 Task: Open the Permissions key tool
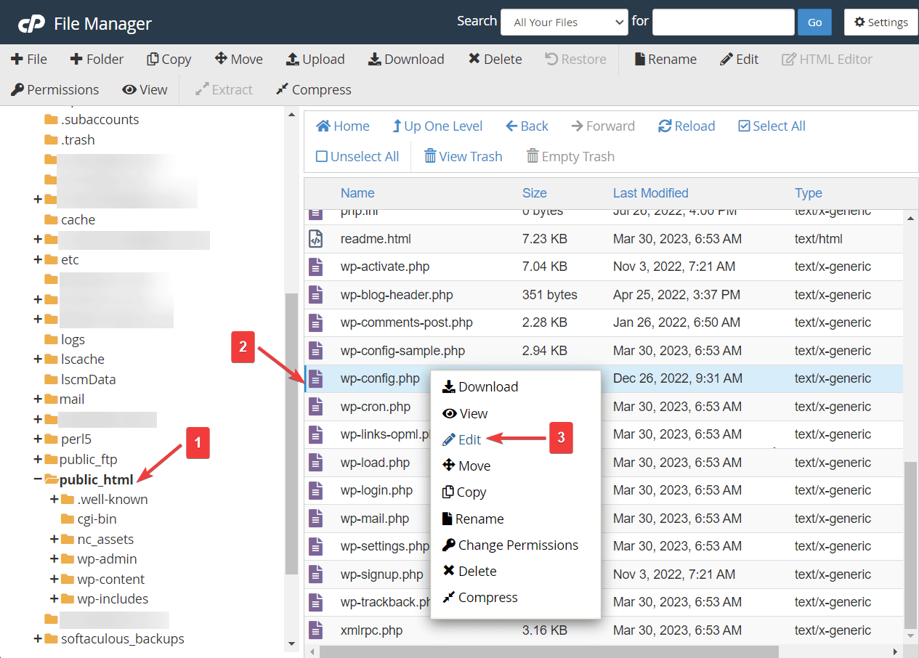coord(17,90)
